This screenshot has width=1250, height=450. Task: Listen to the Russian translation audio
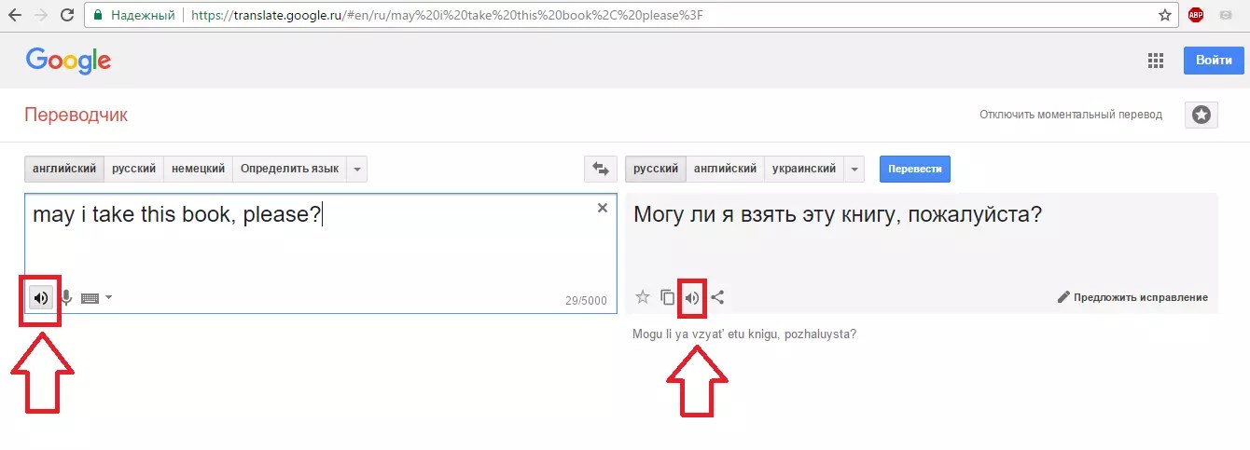(x=692, y=298)
